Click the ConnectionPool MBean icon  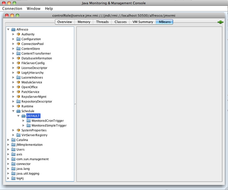(18, 44)
